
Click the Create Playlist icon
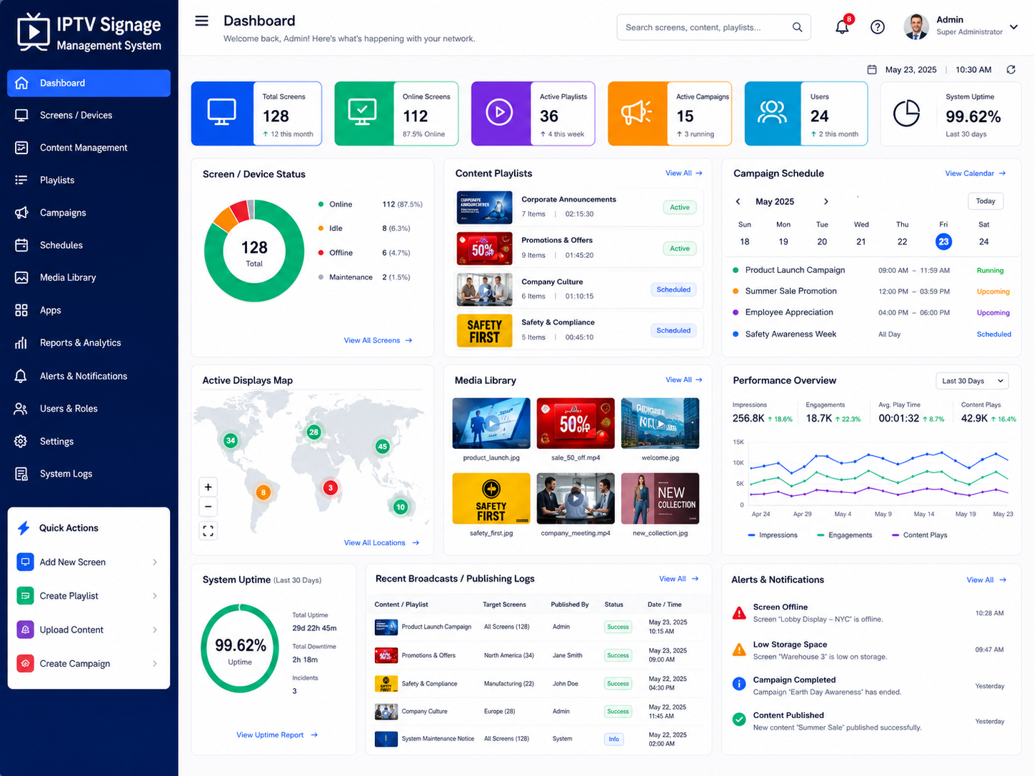pyautogui.click(x=26, y=595)
